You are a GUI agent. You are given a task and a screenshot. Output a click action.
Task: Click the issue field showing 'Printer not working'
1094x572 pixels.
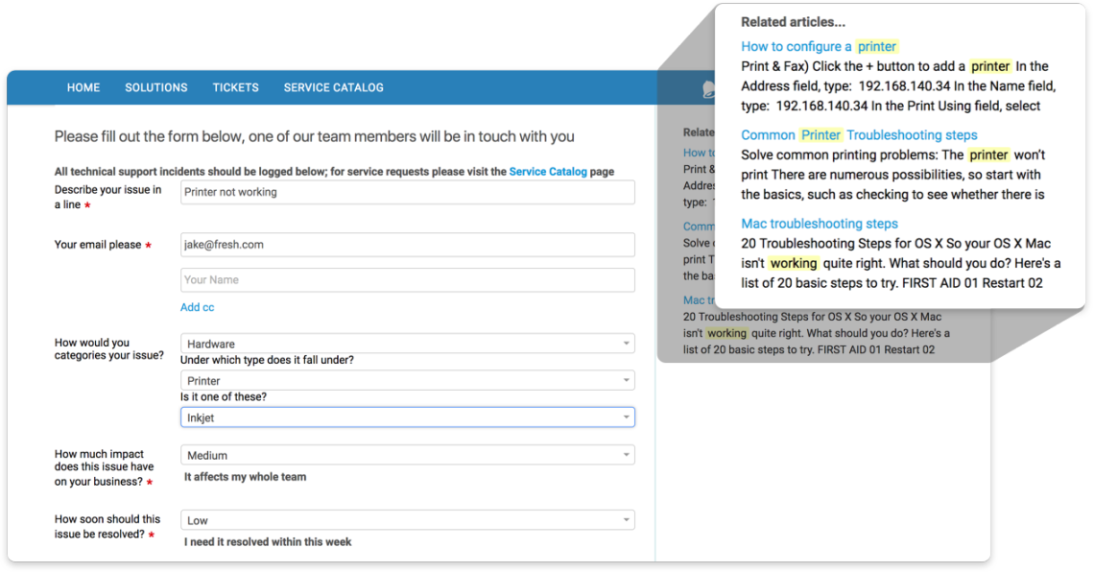[x=407, y=192]
